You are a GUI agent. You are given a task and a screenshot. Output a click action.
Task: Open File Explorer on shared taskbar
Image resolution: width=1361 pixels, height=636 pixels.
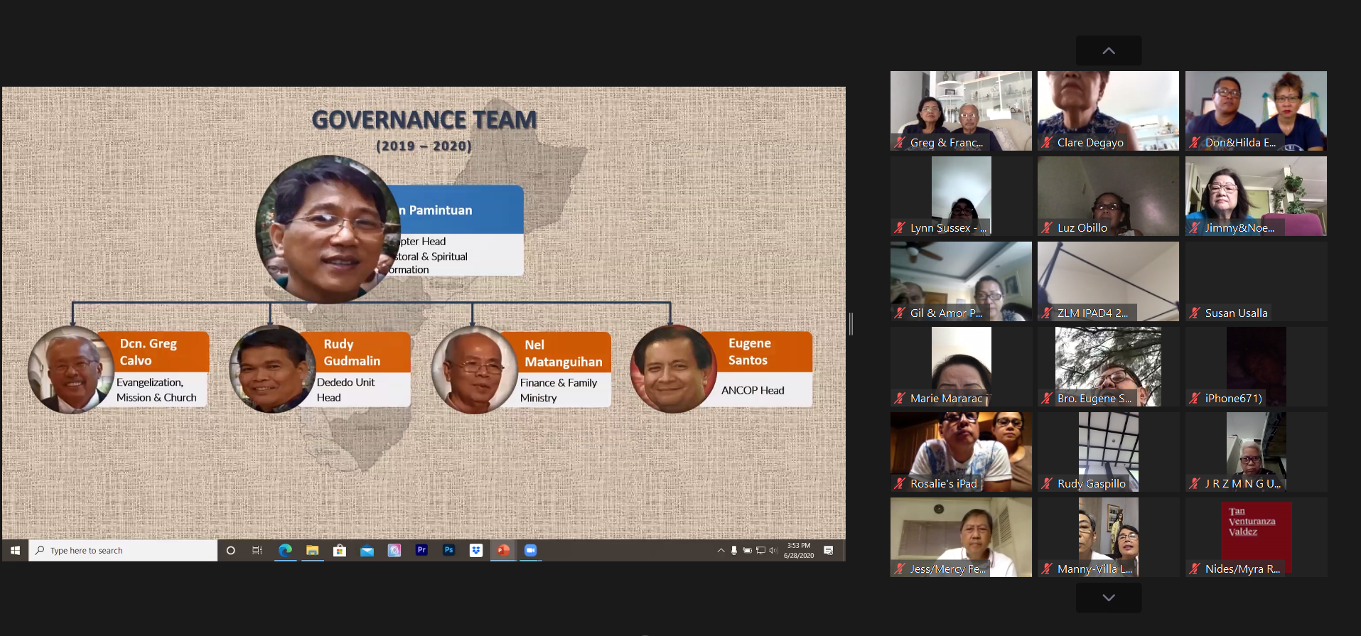click(312, 551)
